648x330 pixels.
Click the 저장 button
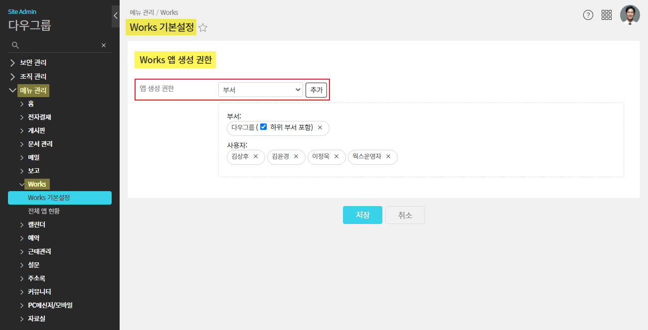pyautogui.click(x=362, y=215)
